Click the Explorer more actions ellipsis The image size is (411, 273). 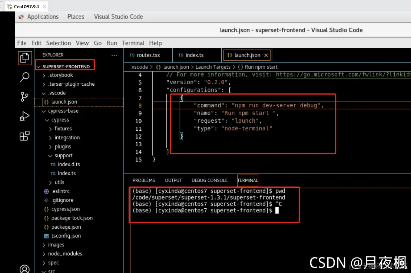(114, 55)
